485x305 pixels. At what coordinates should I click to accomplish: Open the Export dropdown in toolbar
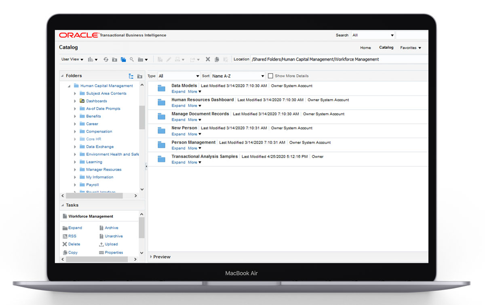195,59
